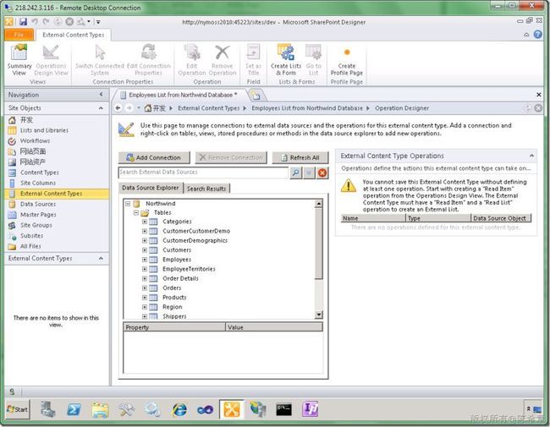Screen dimensions: 550x427
Task: Switch to Search Results tab
Action: coord(206,189)
